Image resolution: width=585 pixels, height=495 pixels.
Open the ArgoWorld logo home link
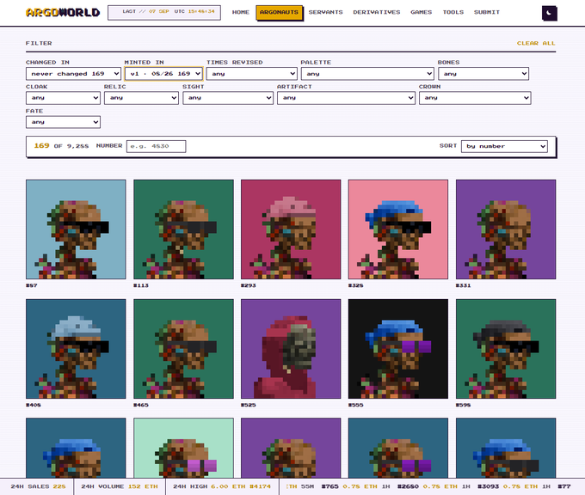[63, 13]
